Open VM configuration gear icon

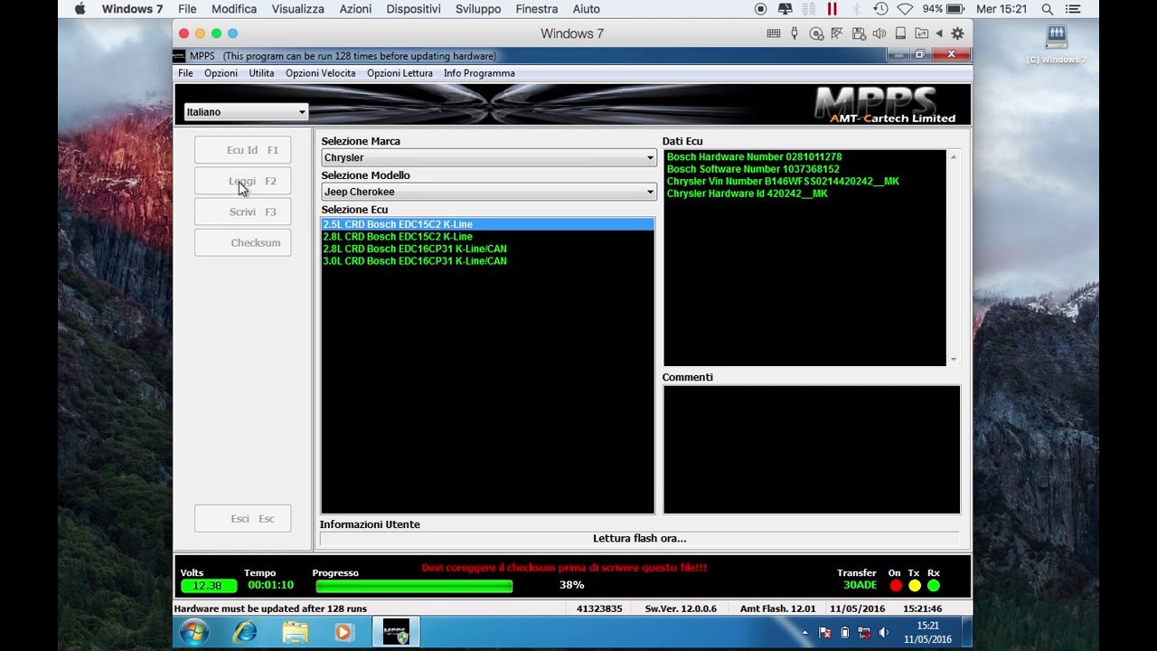957,33
